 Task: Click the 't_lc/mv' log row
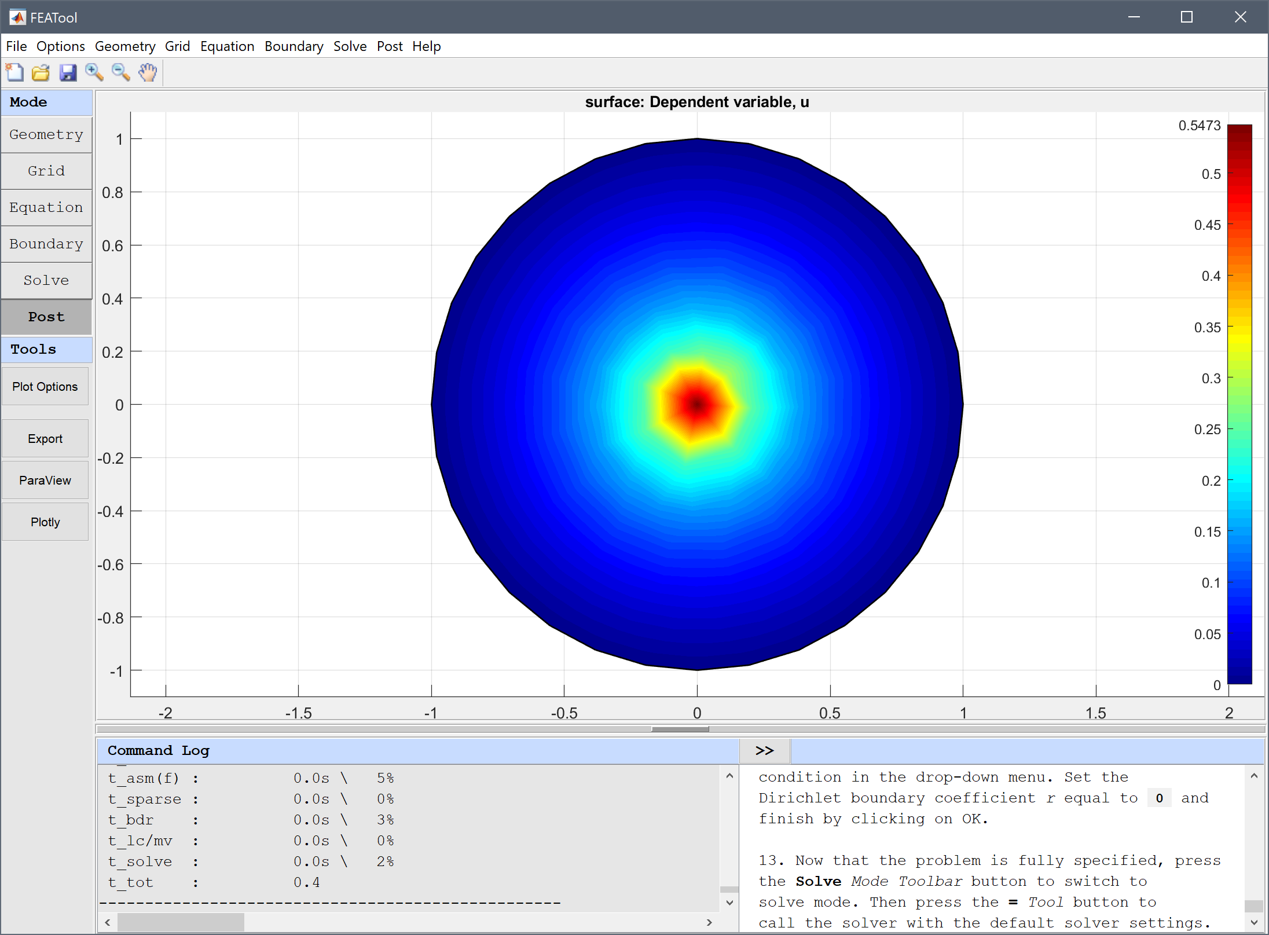point(251,841)
